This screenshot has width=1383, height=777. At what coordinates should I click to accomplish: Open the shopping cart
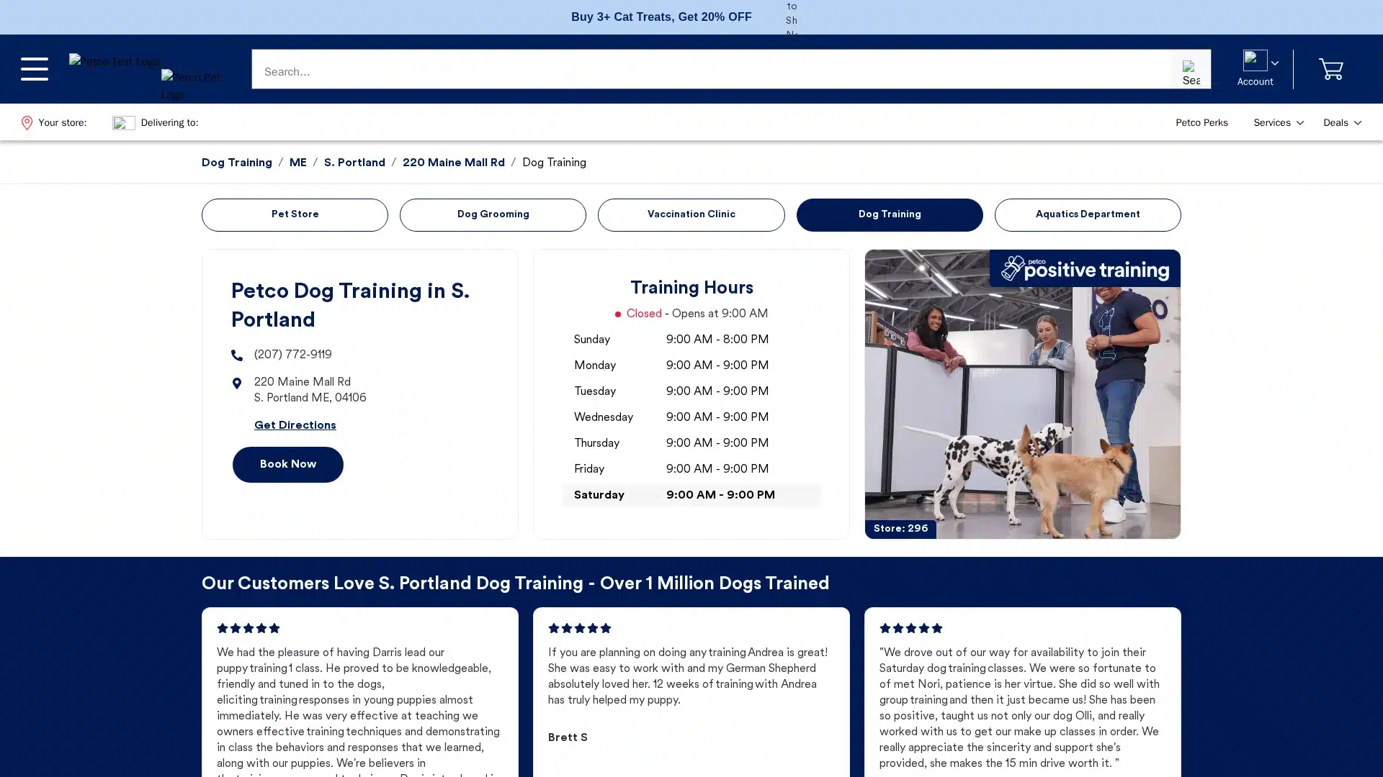(x=1330, y=69)
